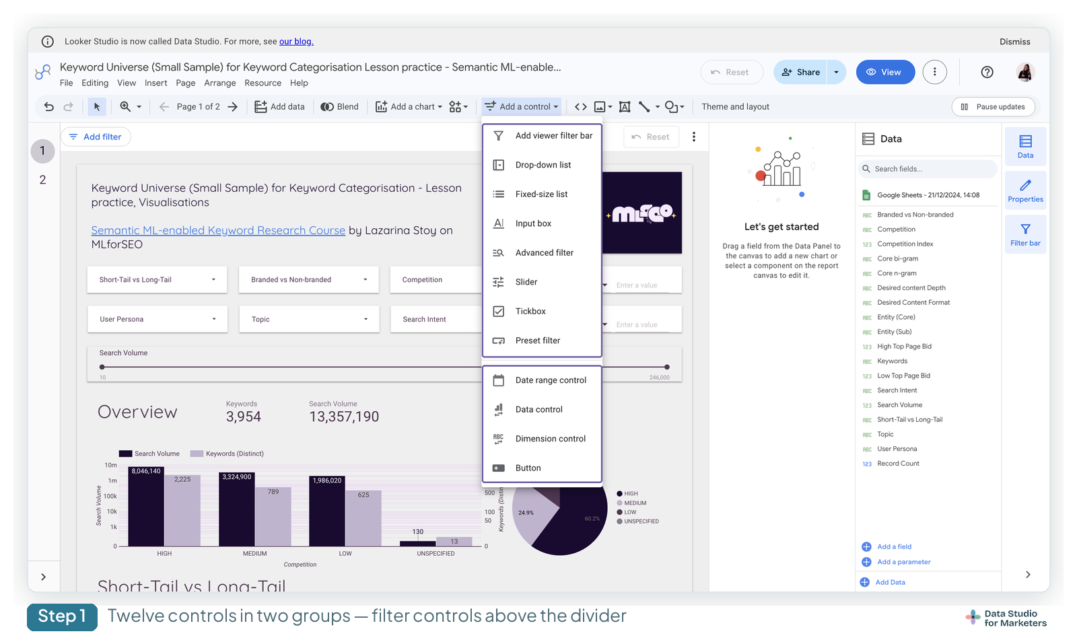Viewport: 1077px width, 642px height.
Task: Open the three-dot more options menu beside View
Action: pyautogui.click(x=934, y=72)
